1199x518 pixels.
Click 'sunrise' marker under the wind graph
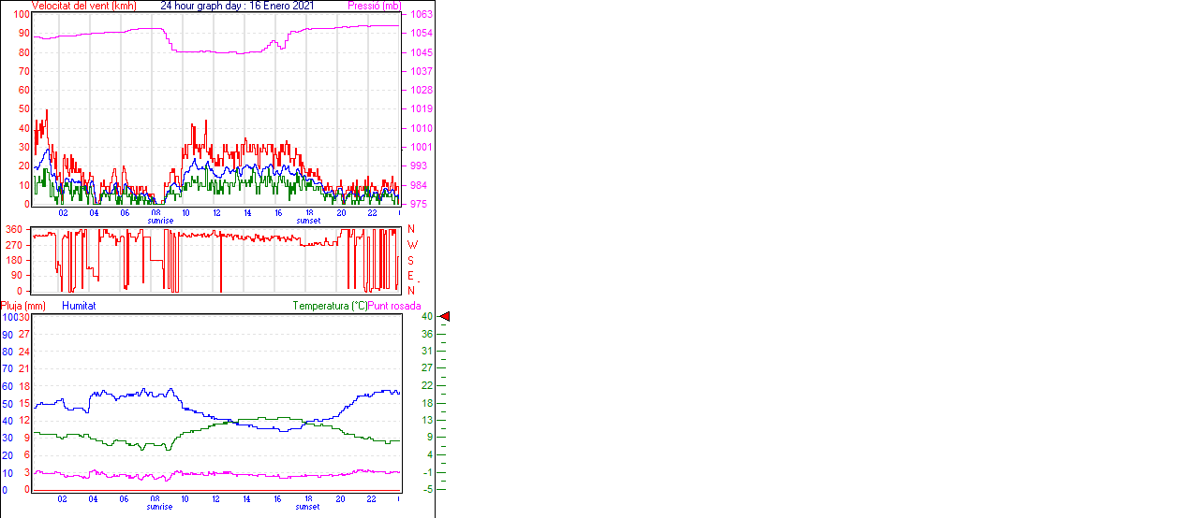pyautogui.click(x=160, y=221)
